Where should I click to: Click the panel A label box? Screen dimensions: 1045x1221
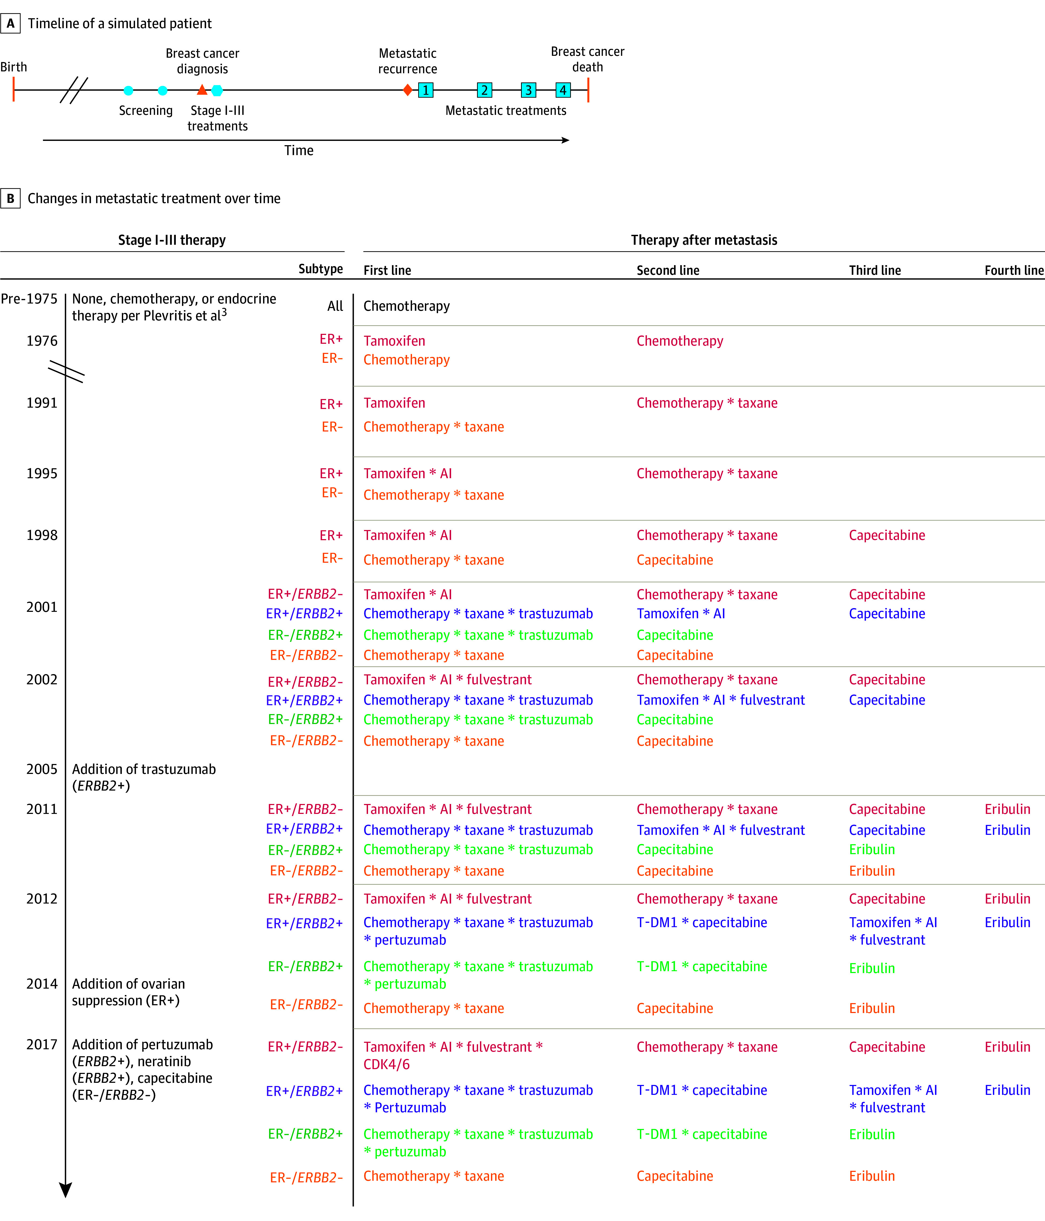(x=11, y=24)
